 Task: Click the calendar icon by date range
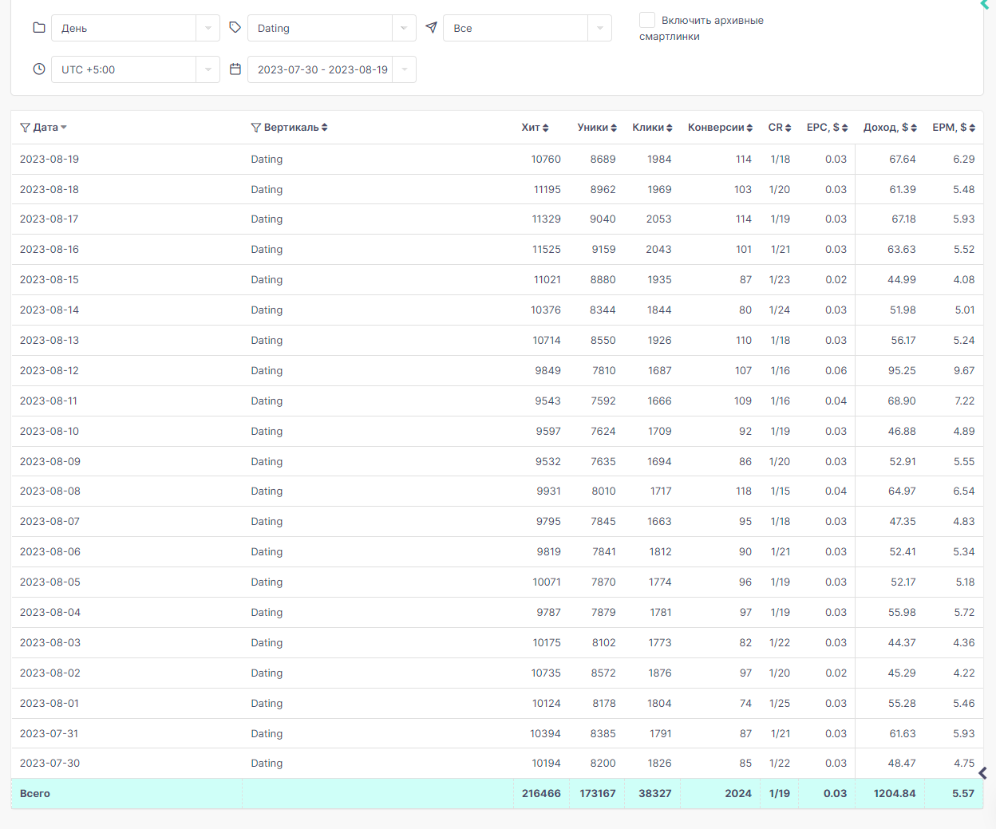pyautogui.click(x=235, y=69)
